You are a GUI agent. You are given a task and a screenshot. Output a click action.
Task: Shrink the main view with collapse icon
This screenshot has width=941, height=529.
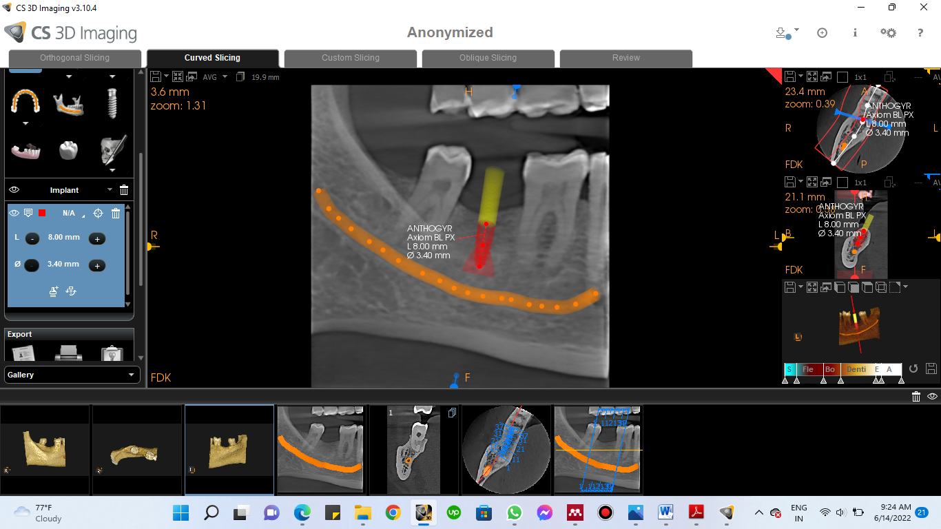[x=178, y=76]
